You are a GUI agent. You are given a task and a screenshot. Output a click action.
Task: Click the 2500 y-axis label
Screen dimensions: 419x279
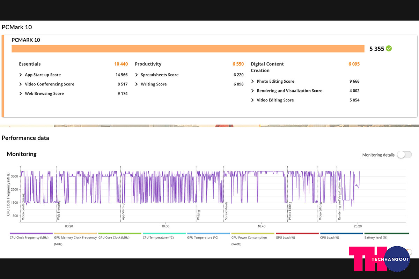15,190
